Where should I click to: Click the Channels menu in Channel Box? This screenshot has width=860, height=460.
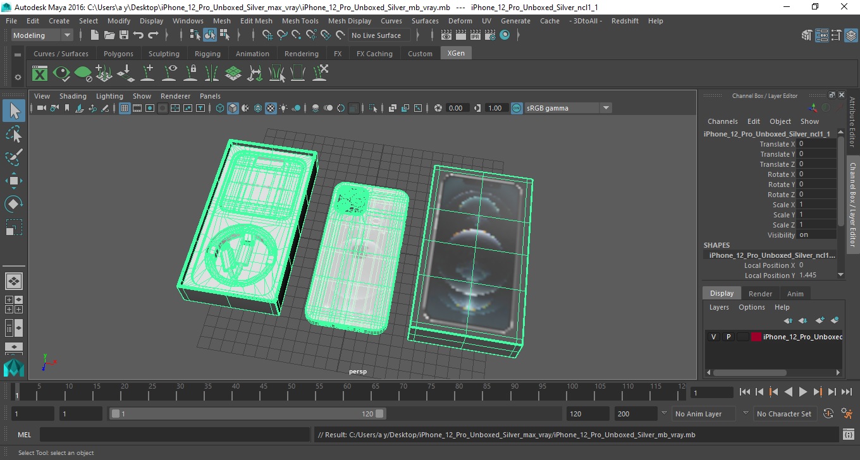pos(722,121)
